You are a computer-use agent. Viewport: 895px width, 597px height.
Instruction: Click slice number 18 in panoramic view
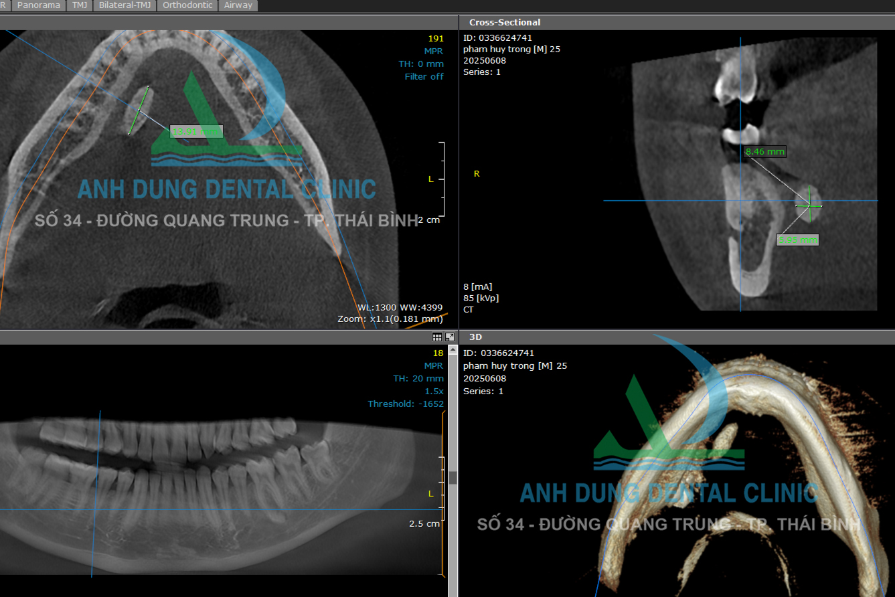tap(438, 353)
